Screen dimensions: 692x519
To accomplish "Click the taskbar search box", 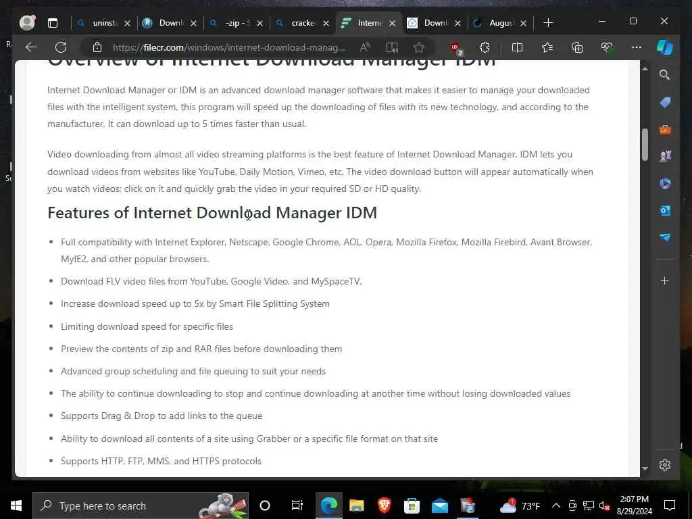I will tap(141, 505).
